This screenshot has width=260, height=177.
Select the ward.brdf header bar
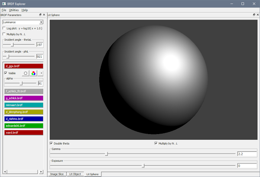point(23,132)
